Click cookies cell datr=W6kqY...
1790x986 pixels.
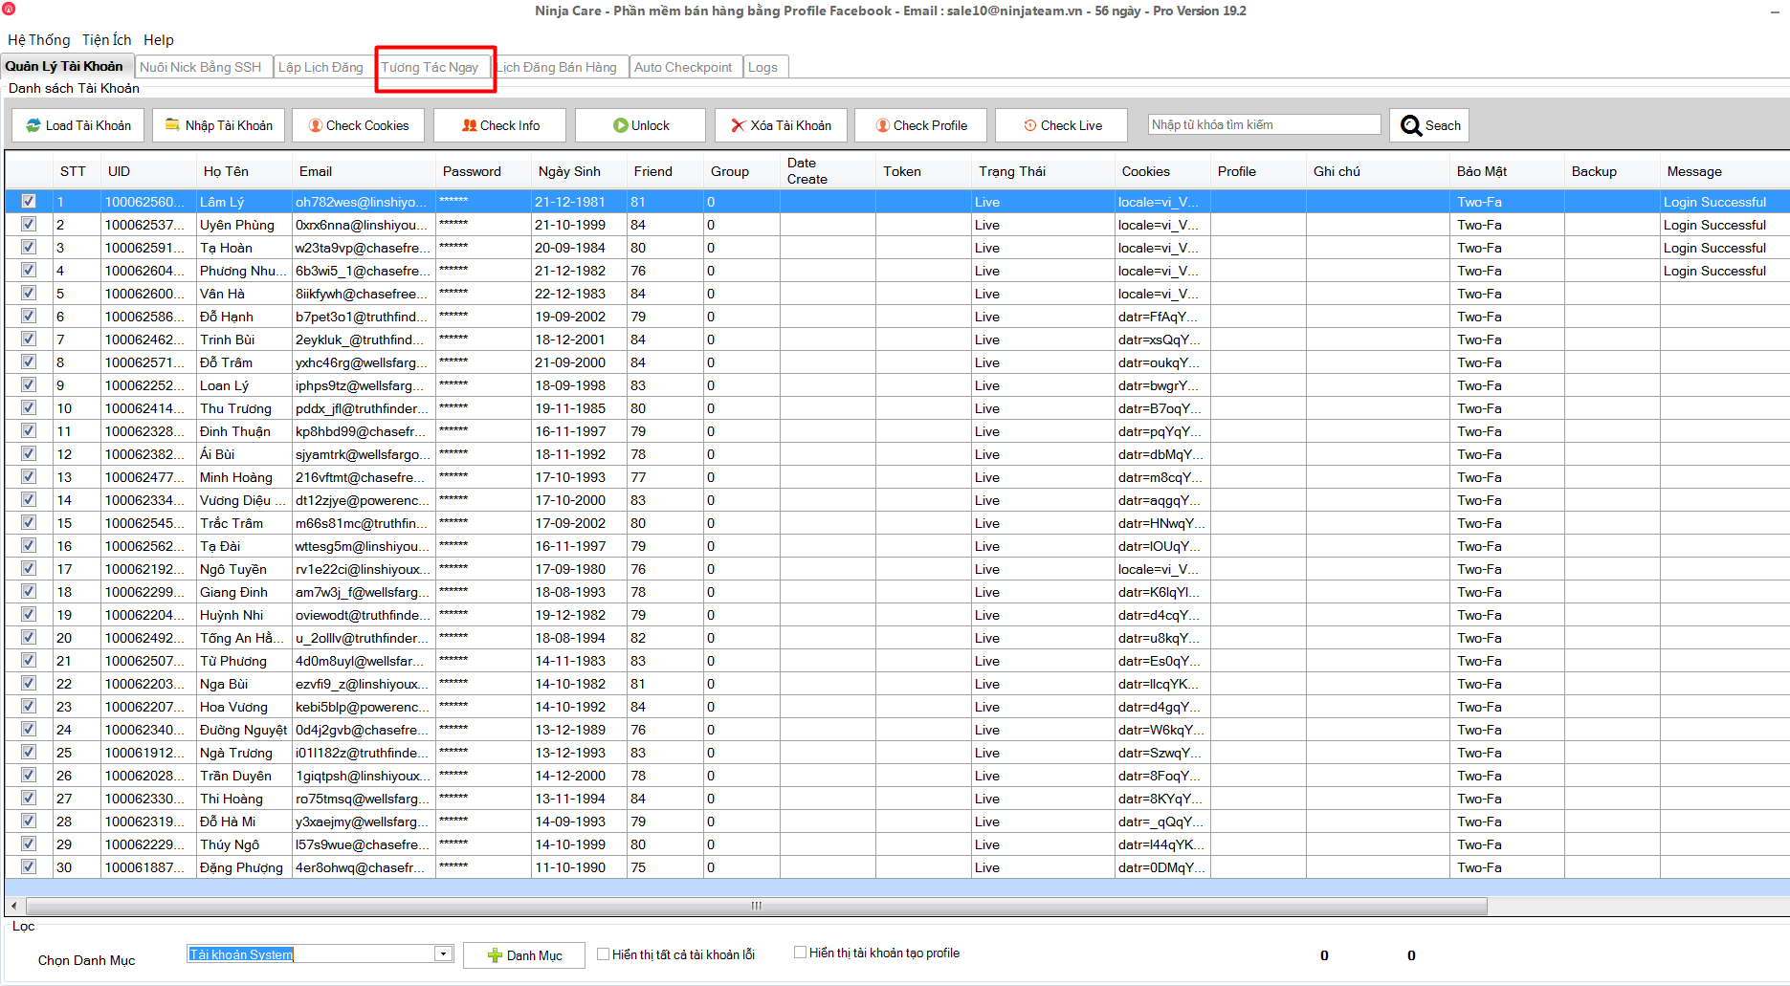(x=1160, y=730)
